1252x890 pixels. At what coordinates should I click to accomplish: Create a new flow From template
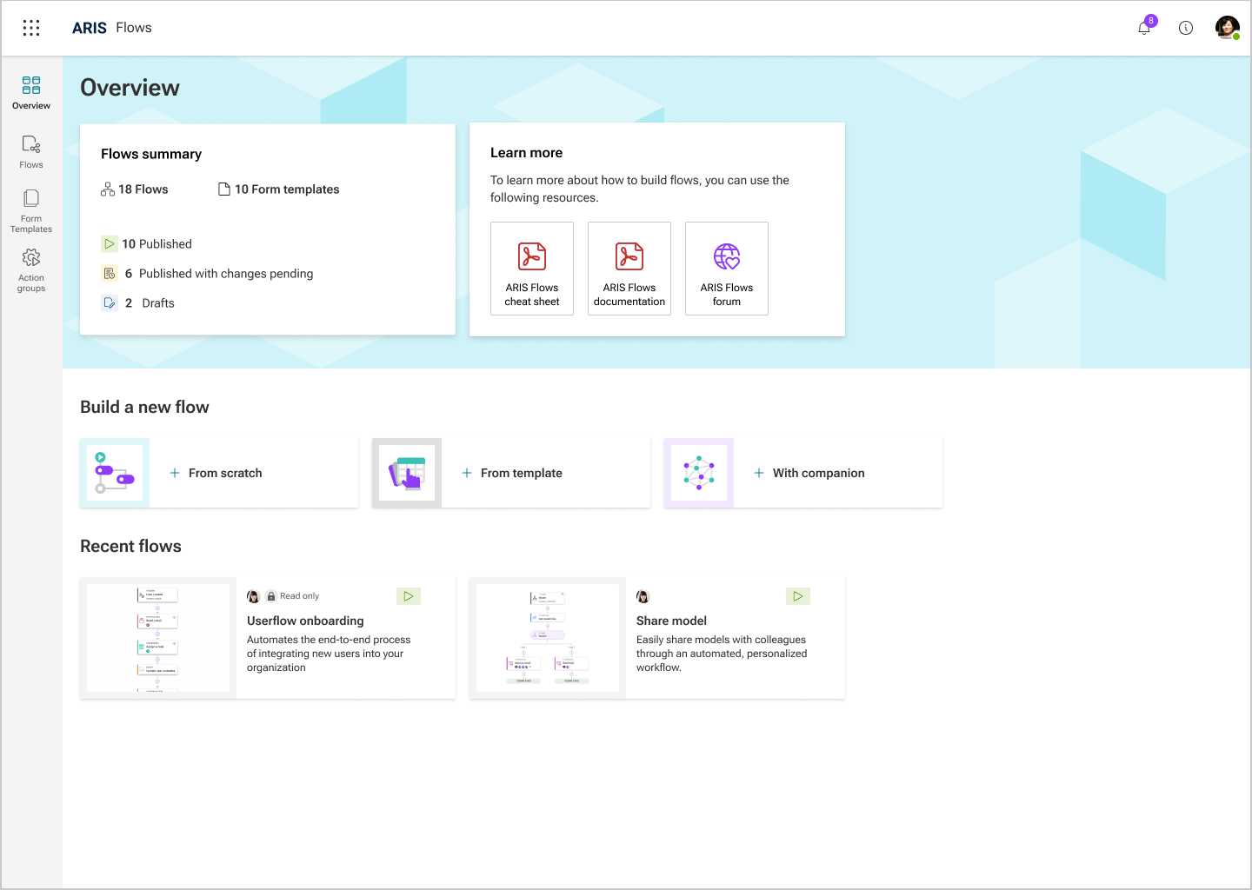[x=511, y=473]
